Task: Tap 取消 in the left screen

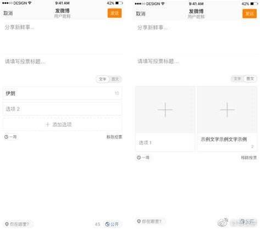Action: (8, 13)
